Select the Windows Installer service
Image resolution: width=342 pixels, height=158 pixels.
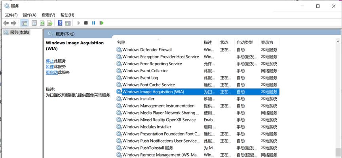198,99
